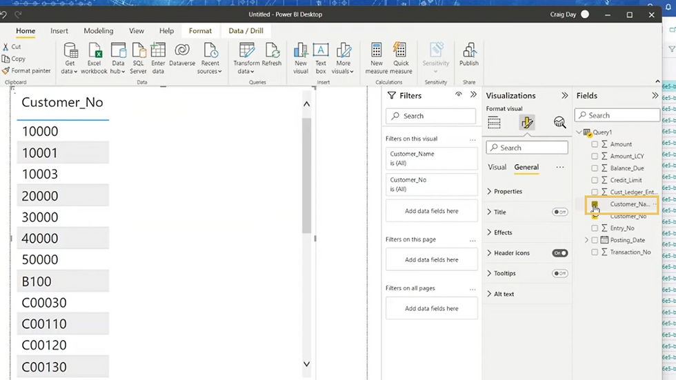This screenshot has width=676, height=380.
Task: Open the Help ribbon tab
Action: pyautogui.click(x=166, y=31)
